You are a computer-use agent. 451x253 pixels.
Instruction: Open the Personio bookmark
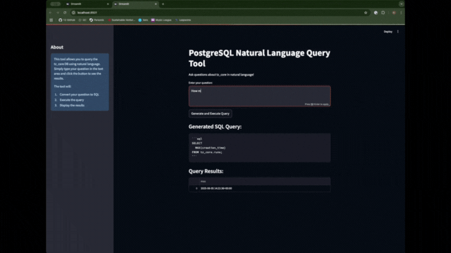click(x=97, y=20)
